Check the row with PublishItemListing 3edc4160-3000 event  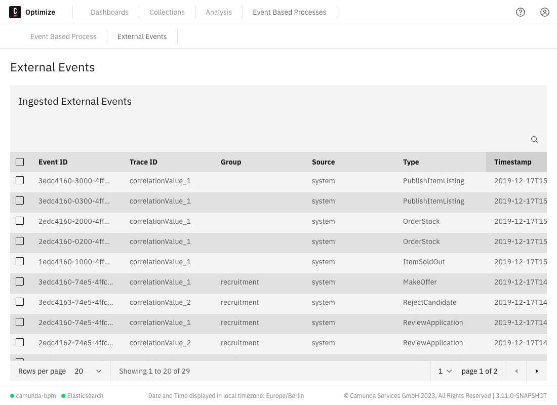click(20, 180)
